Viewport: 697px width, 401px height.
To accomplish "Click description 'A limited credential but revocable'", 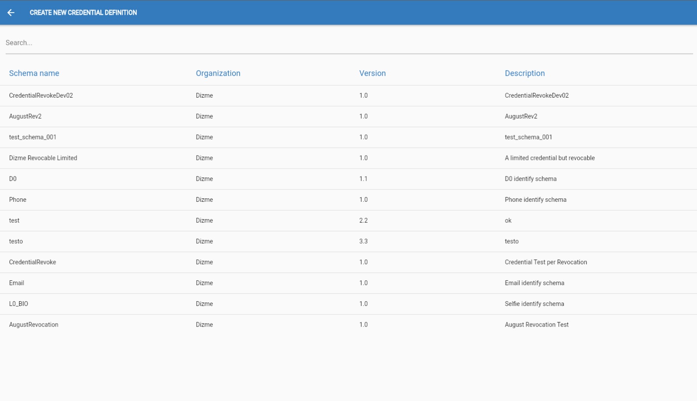I will (x=550, y=158).
